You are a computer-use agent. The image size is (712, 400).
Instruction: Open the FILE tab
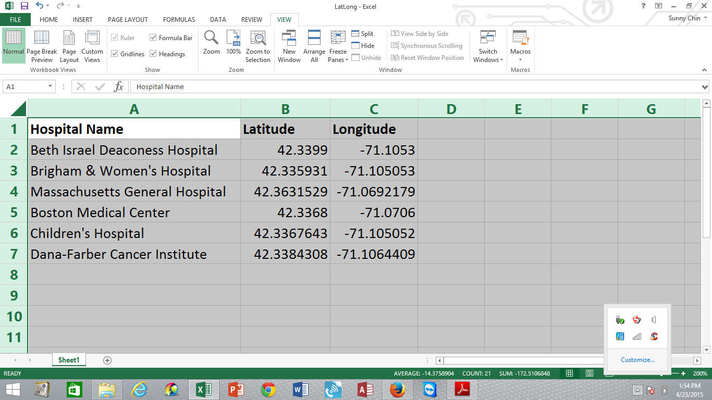coord(15,20)
